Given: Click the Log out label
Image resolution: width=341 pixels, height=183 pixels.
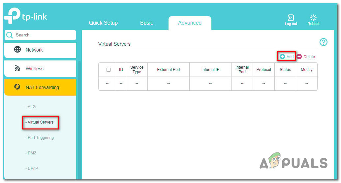Looking at the screenshot, I should [291, 24].
